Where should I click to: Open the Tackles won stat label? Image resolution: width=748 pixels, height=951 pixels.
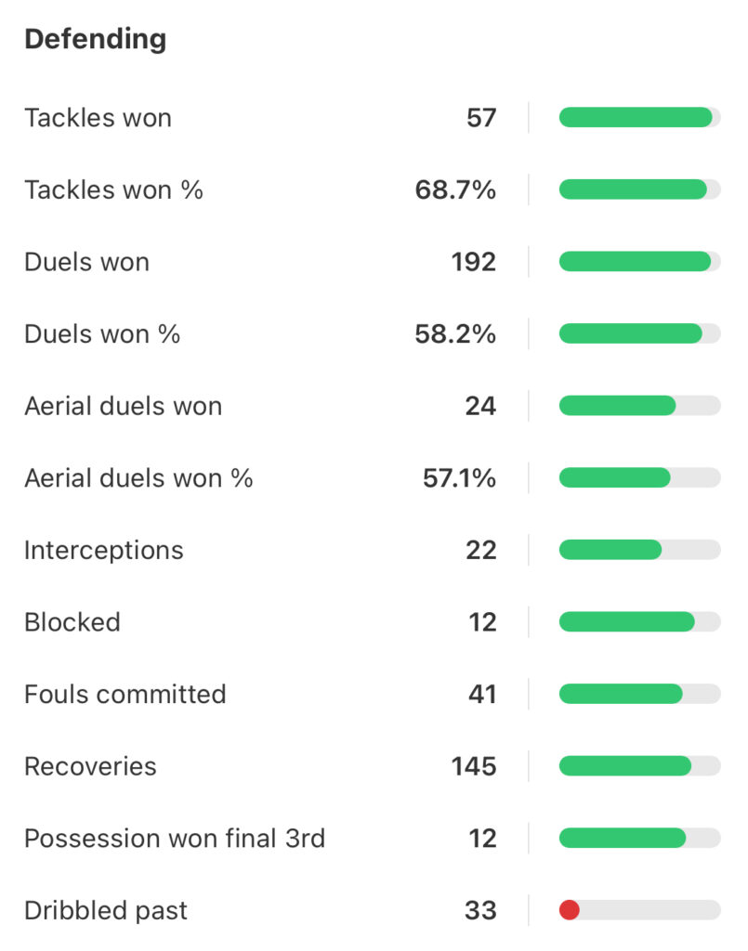(98, 118)
